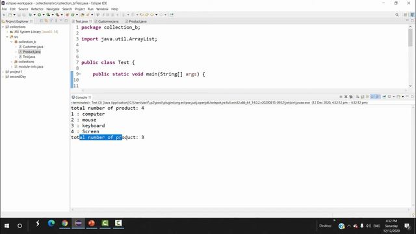Collapse the src folder node
This screenshot has width=416, height=234.
click(7, 37)
